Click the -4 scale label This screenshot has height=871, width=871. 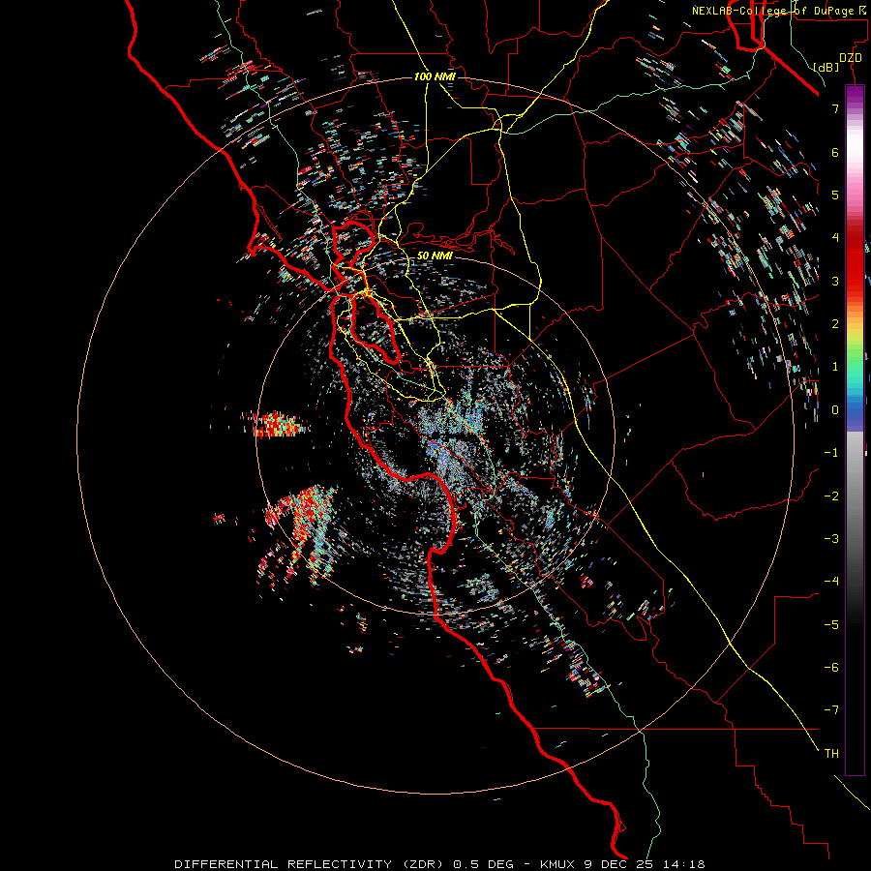point(831,582)
